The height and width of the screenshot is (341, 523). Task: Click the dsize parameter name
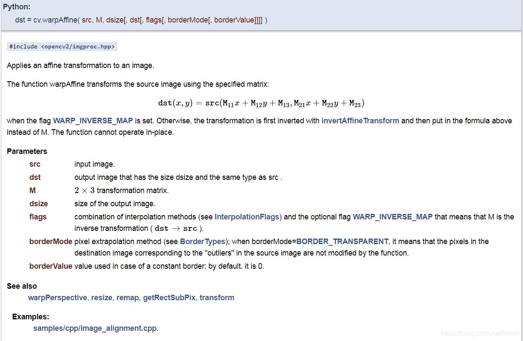pos(39,204)
